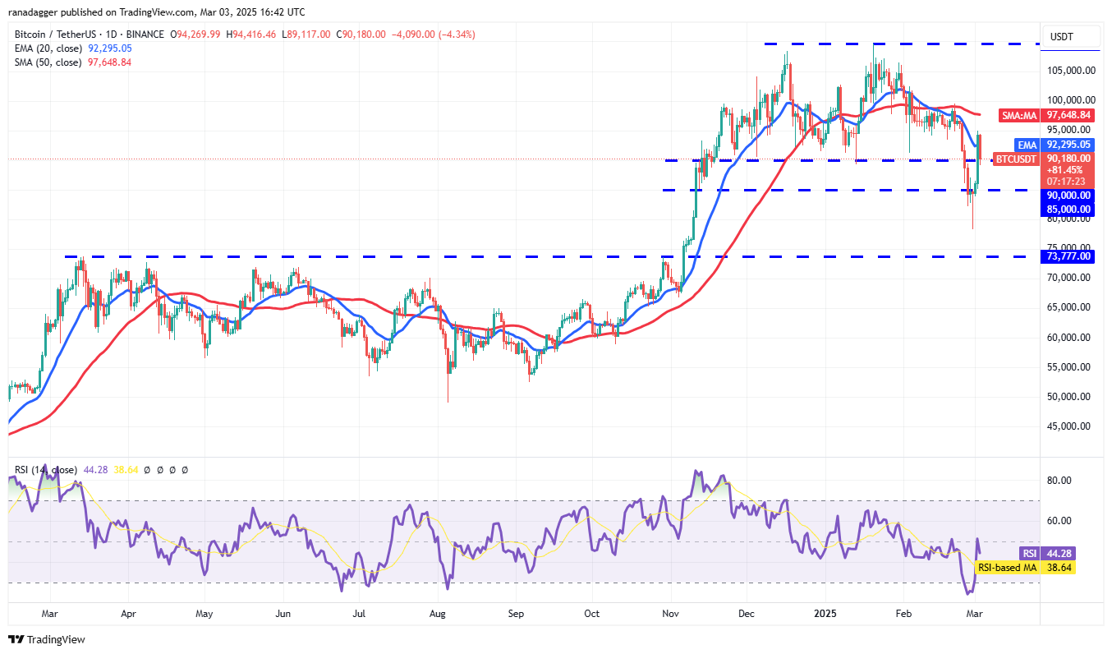Click the 105,000.00 level on price scale
This screenshot has height=654, width=1112.
(x=1068, y=71)
